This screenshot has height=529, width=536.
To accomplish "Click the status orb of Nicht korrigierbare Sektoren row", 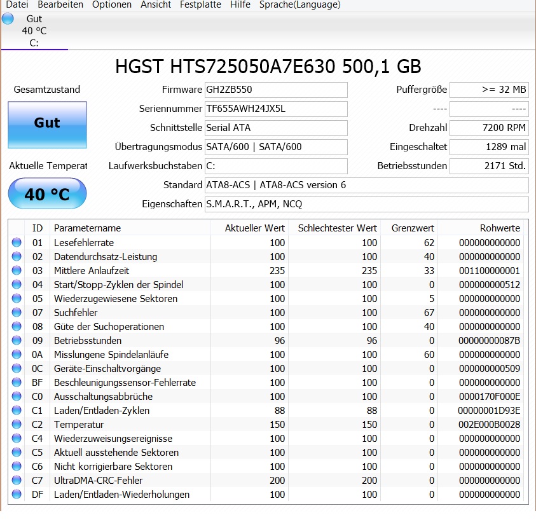I will pyautogui.click(x=17, y=467).
